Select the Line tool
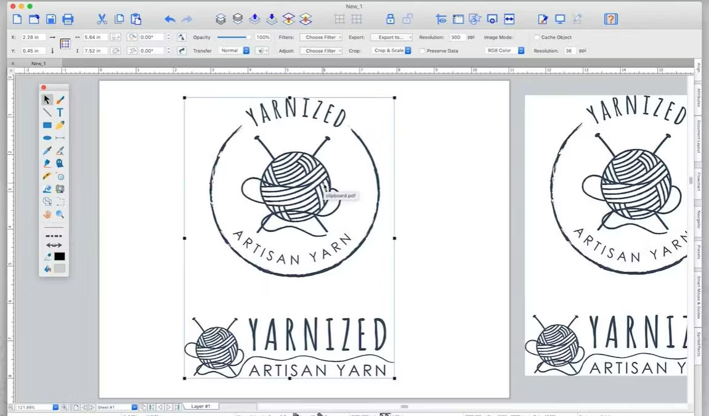The height and width of the screenshot is (416, 709). point(46,112)
